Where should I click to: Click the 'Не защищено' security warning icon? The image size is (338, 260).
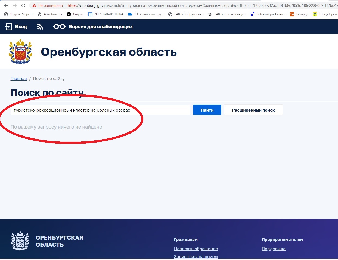tap(34, 5)
